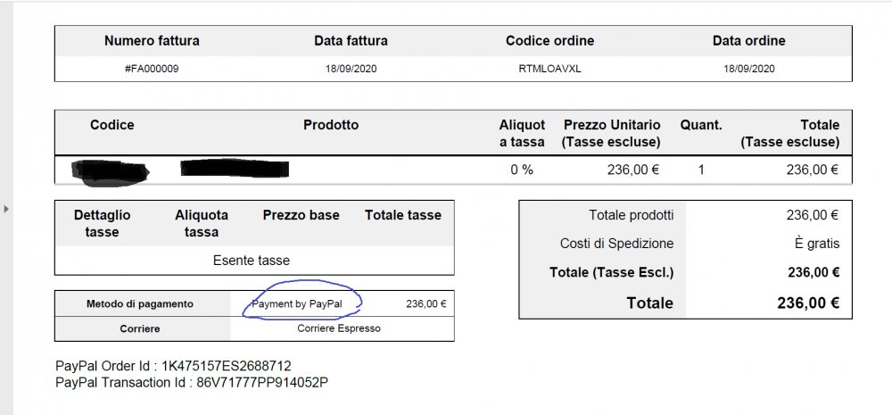Click the Quant. column header
The image size is (892, 415).
click(x=701, y=125)
